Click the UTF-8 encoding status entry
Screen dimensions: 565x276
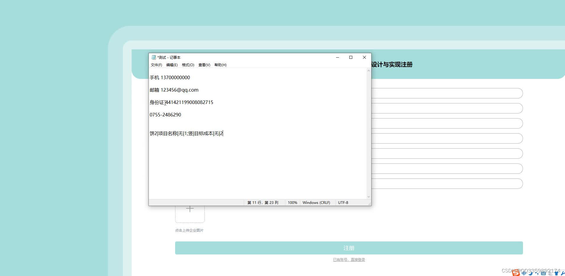[x=343, y=203]
